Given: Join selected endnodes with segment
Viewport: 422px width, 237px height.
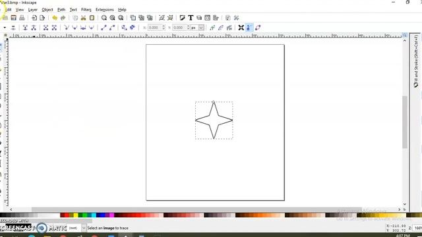Looking at the screenshot, I should (x=45, y=28).
